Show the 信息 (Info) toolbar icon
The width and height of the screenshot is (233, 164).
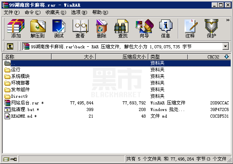165,28
